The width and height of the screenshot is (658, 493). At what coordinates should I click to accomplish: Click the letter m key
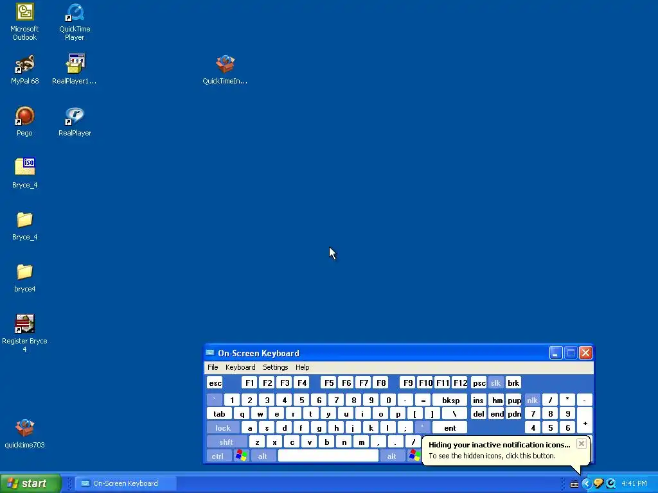click(x=361, y=442)
